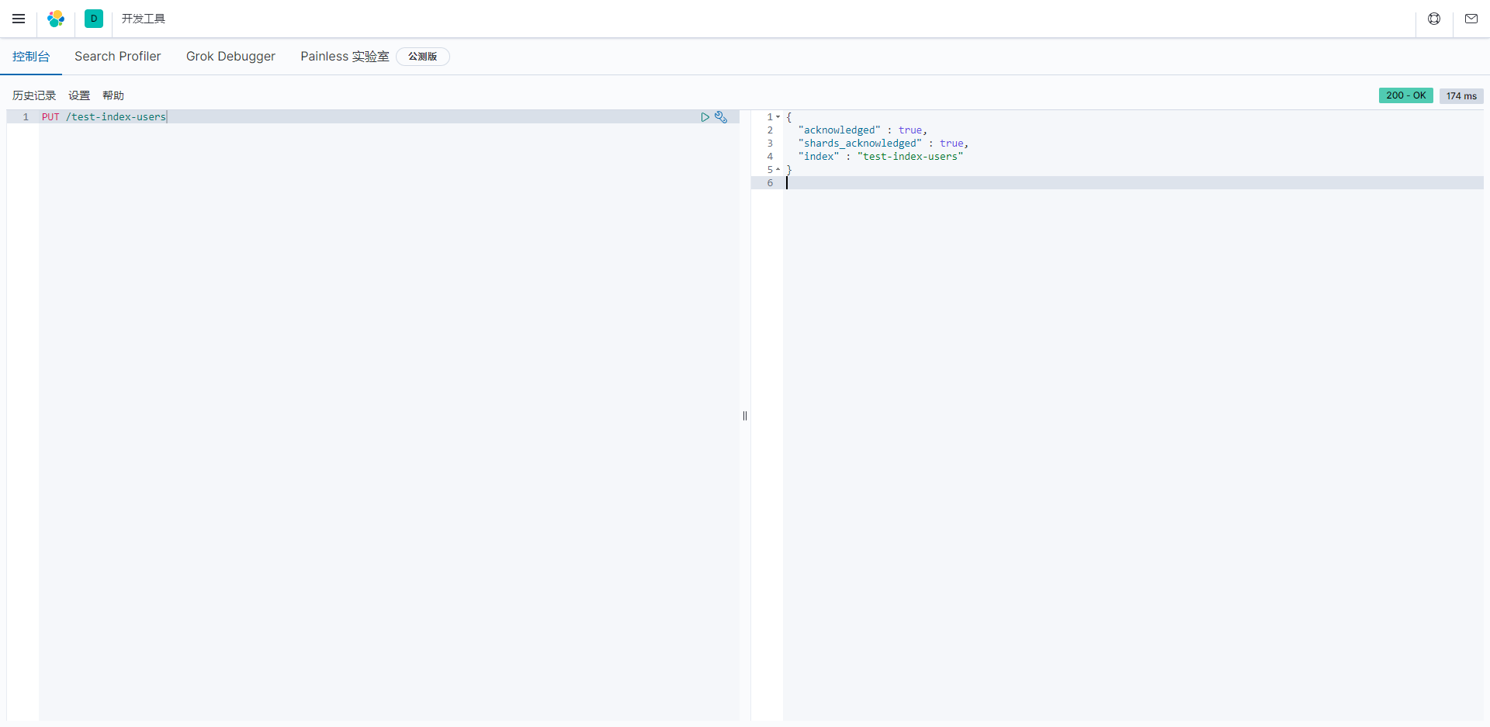This screenshot has height=727, width=1490.
Task: Run request with the play icon
Action: click(705, 117)
